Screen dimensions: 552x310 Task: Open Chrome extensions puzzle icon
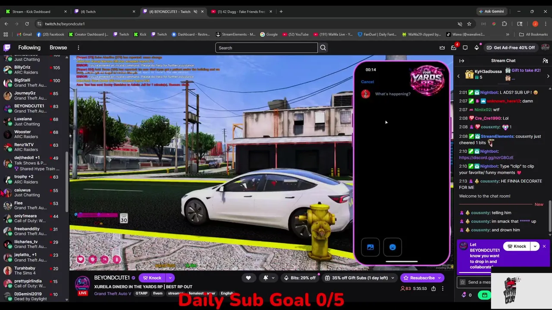tap(505, 24)
